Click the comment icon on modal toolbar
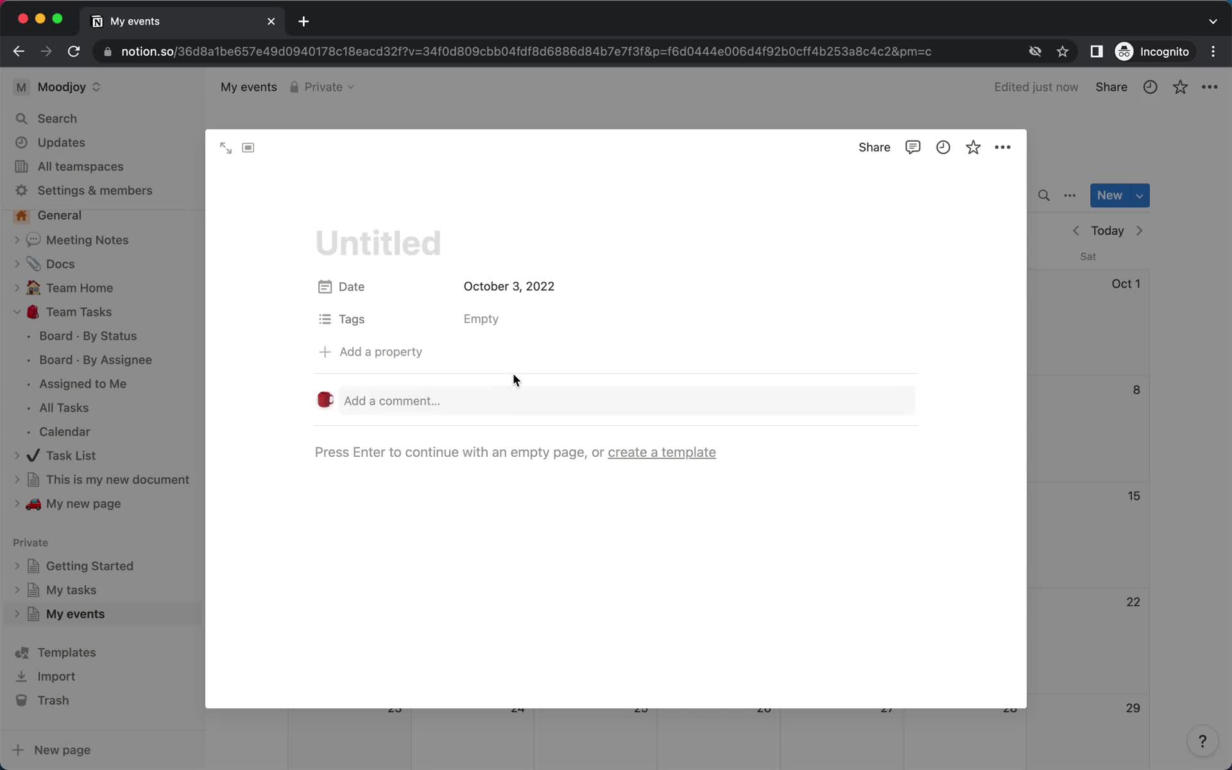Image resolution: width=1232 pixels, height=770 pixels. pyautogui.click(x=912, y=146)
